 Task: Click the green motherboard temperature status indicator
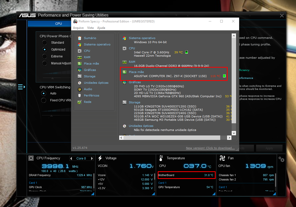(224, 76)
